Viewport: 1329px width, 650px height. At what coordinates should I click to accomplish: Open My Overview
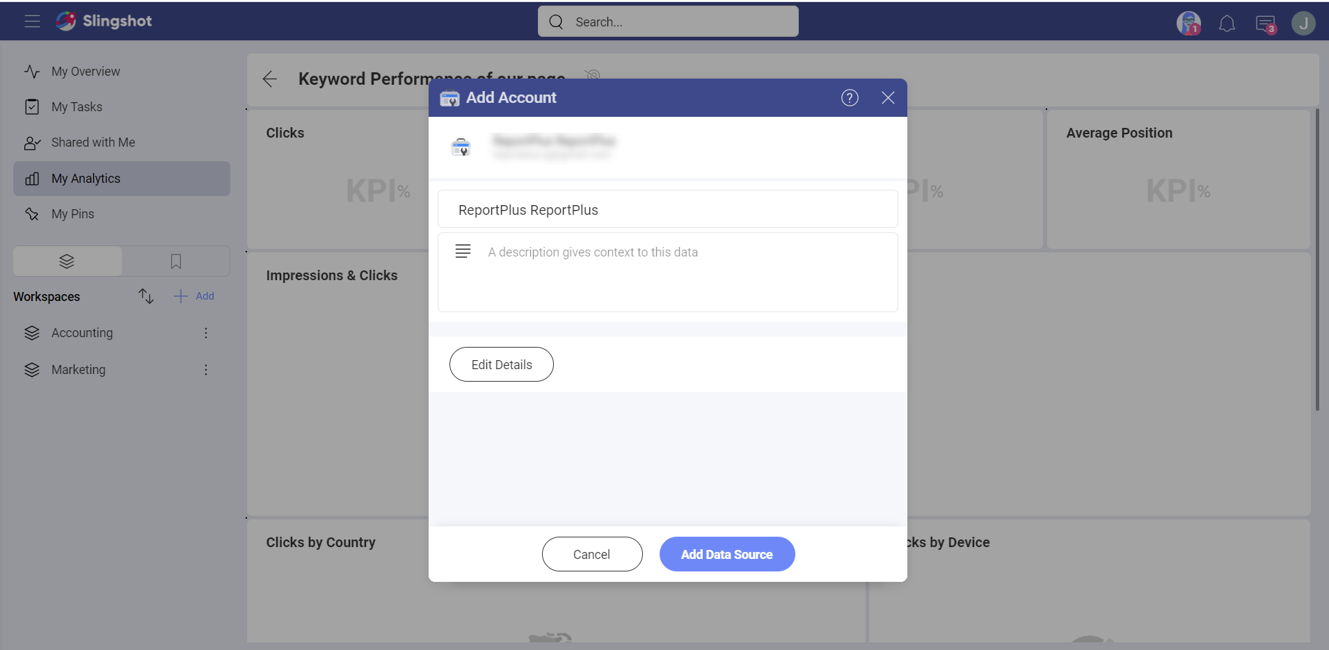[122, 72]
